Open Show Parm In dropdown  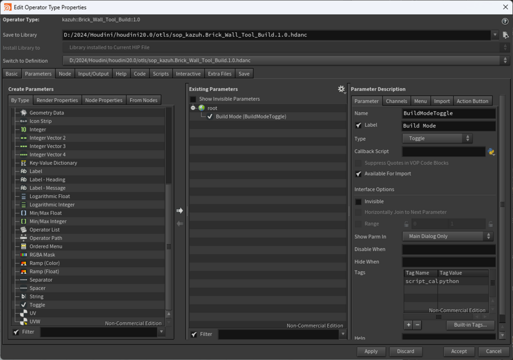[448, 236]
